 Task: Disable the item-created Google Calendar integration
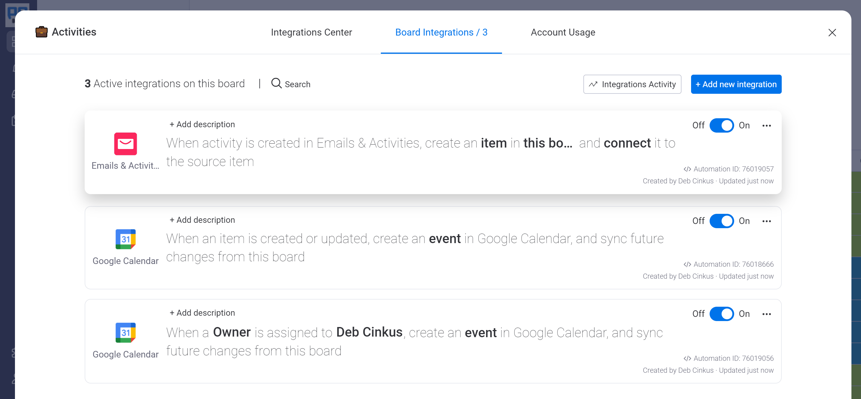(x=721, y=221)
